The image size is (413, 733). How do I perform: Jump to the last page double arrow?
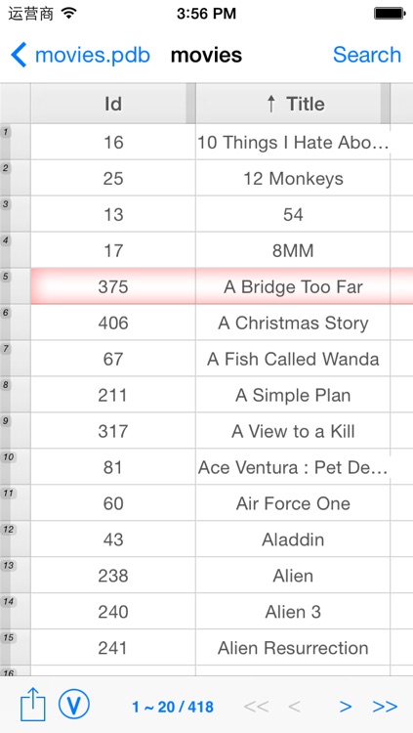385,707
